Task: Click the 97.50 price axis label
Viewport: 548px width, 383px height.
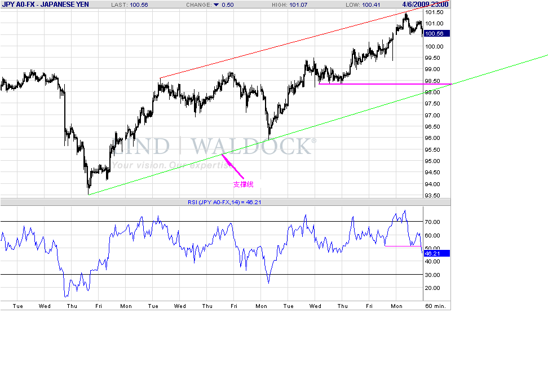Action: 432,104
